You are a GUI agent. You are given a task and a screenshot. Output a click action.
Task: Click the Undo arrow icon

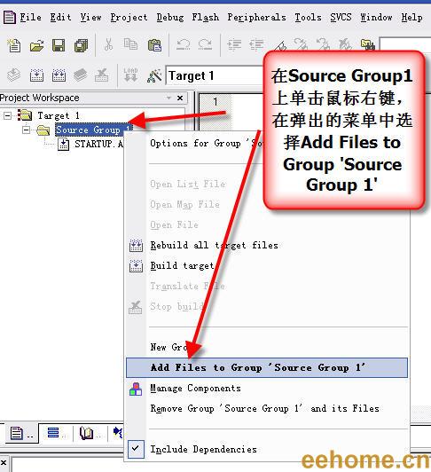point(183,45)
